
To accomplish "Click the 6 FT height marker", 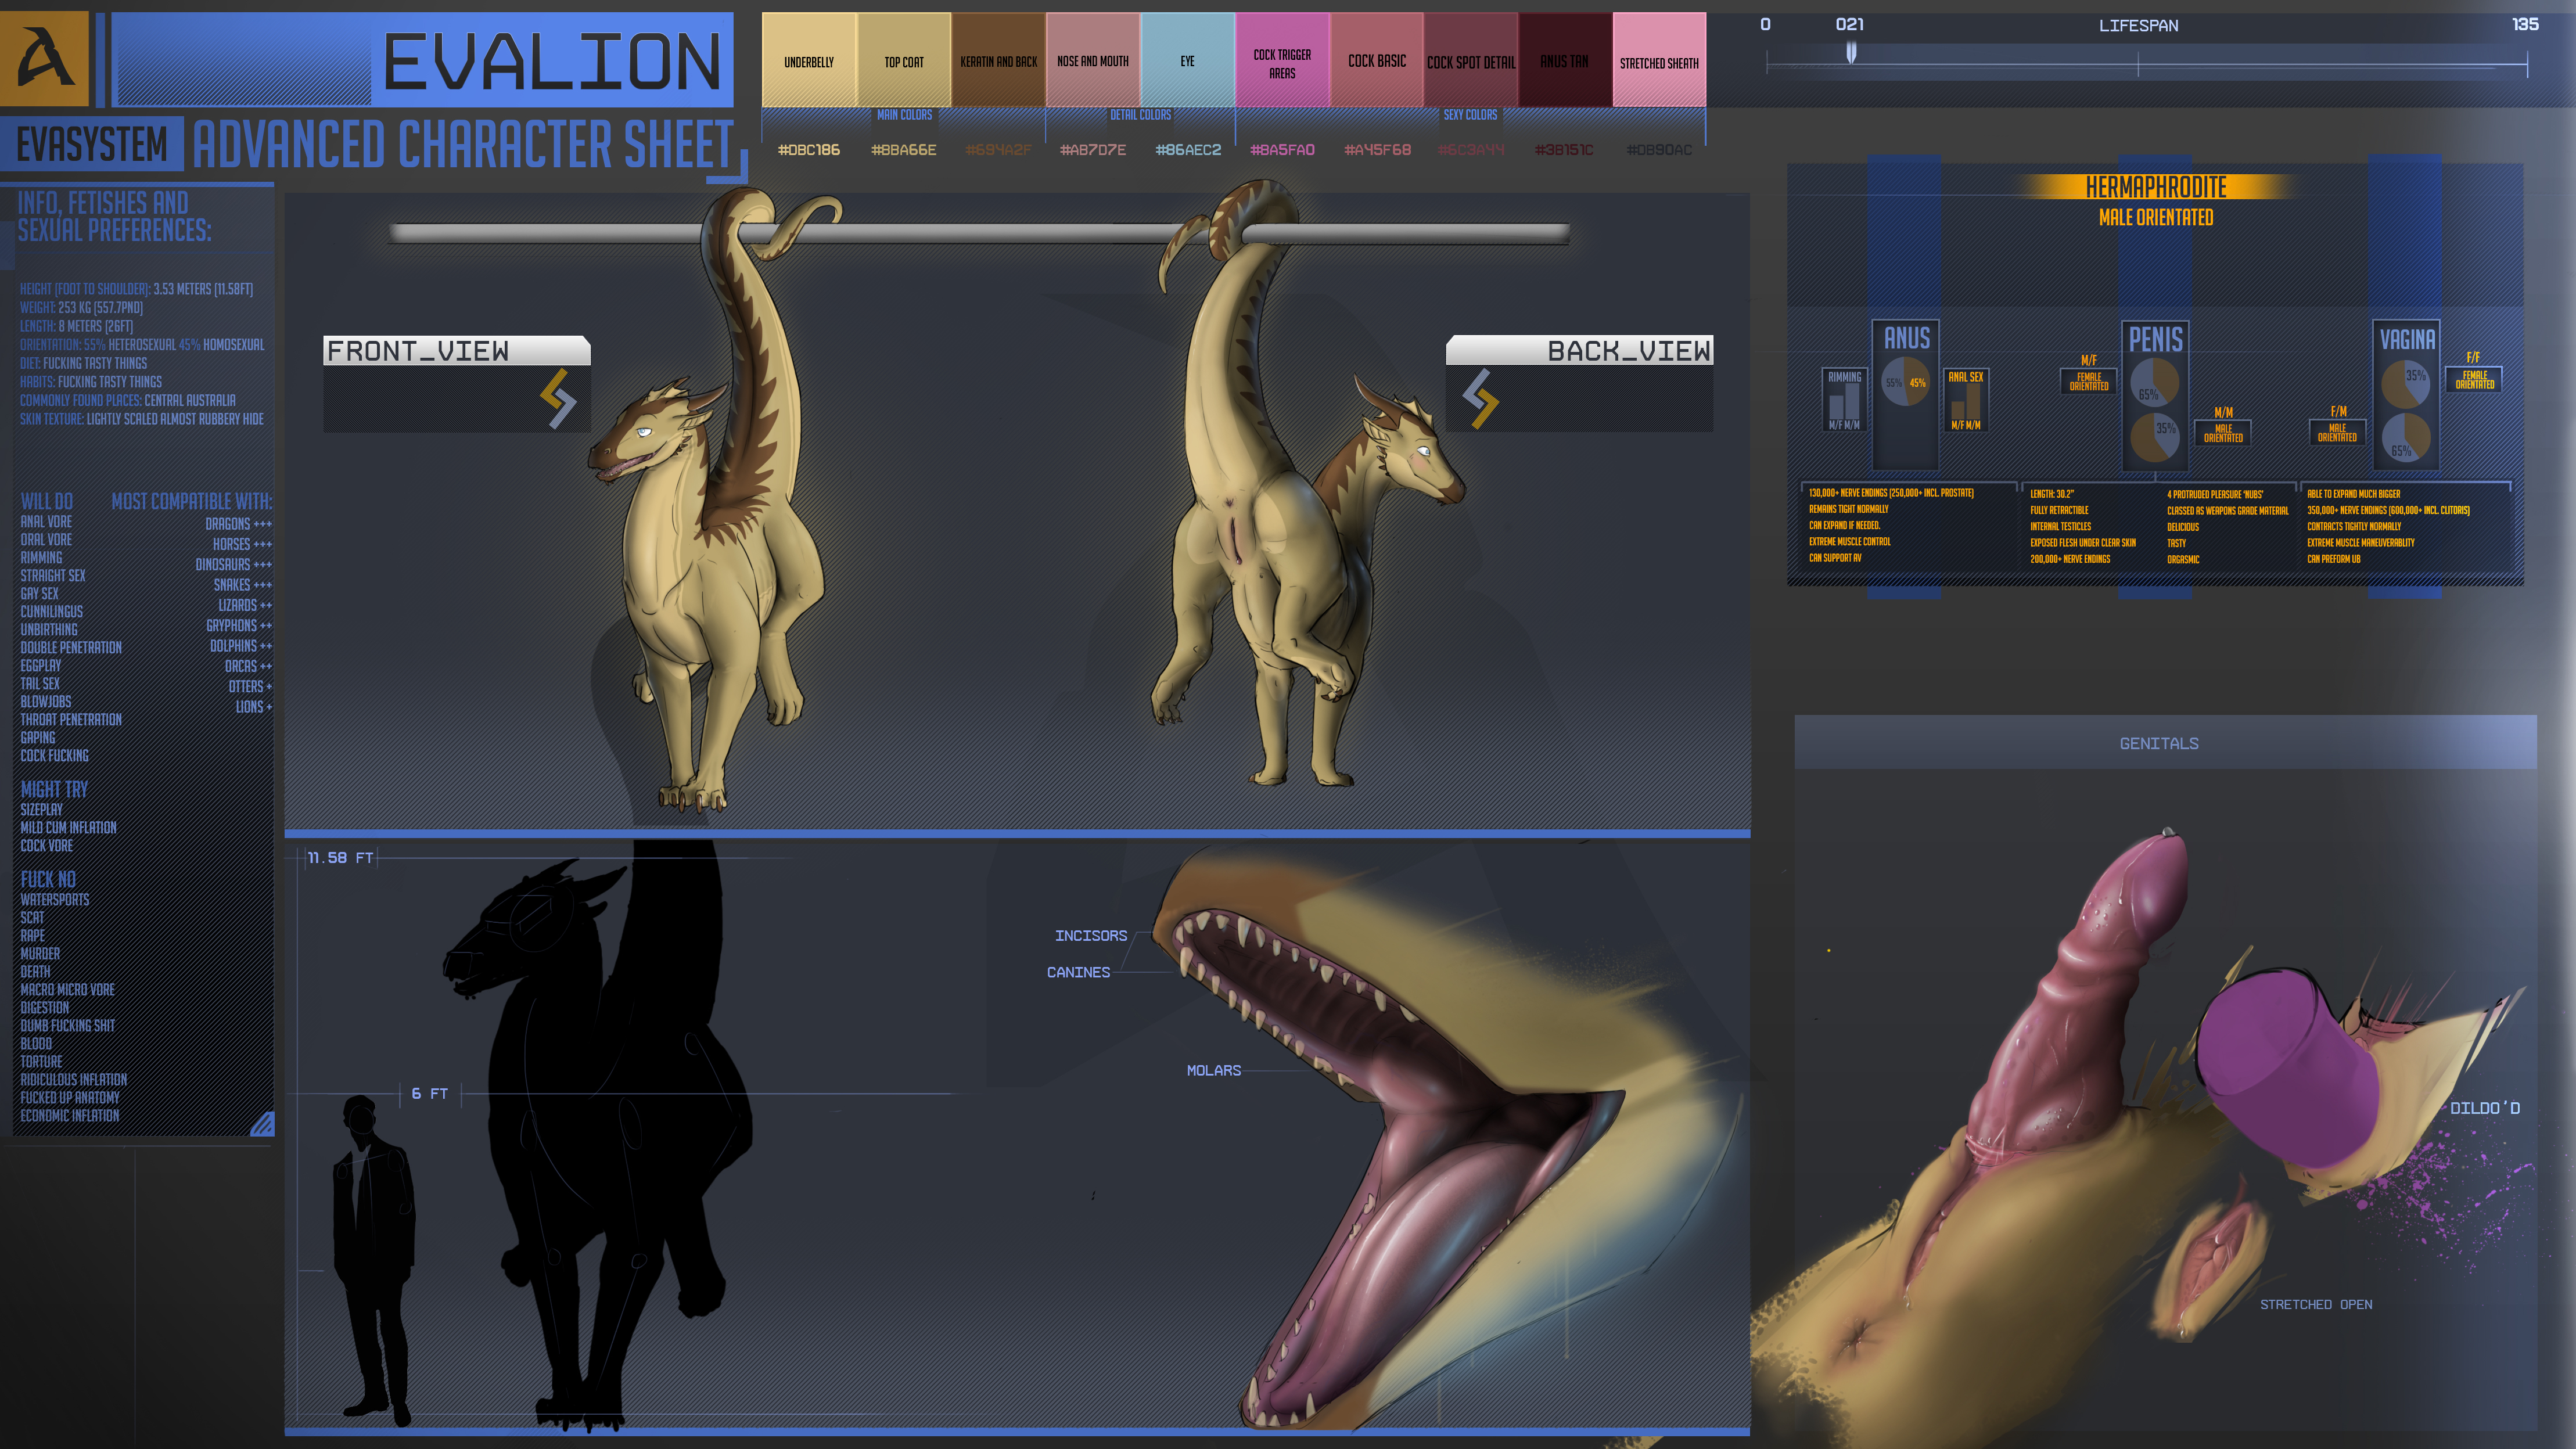I will (429, 1094).
